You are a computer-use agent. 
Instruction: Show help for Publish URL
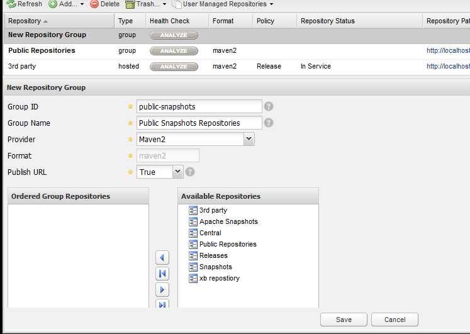coord(190,172)
